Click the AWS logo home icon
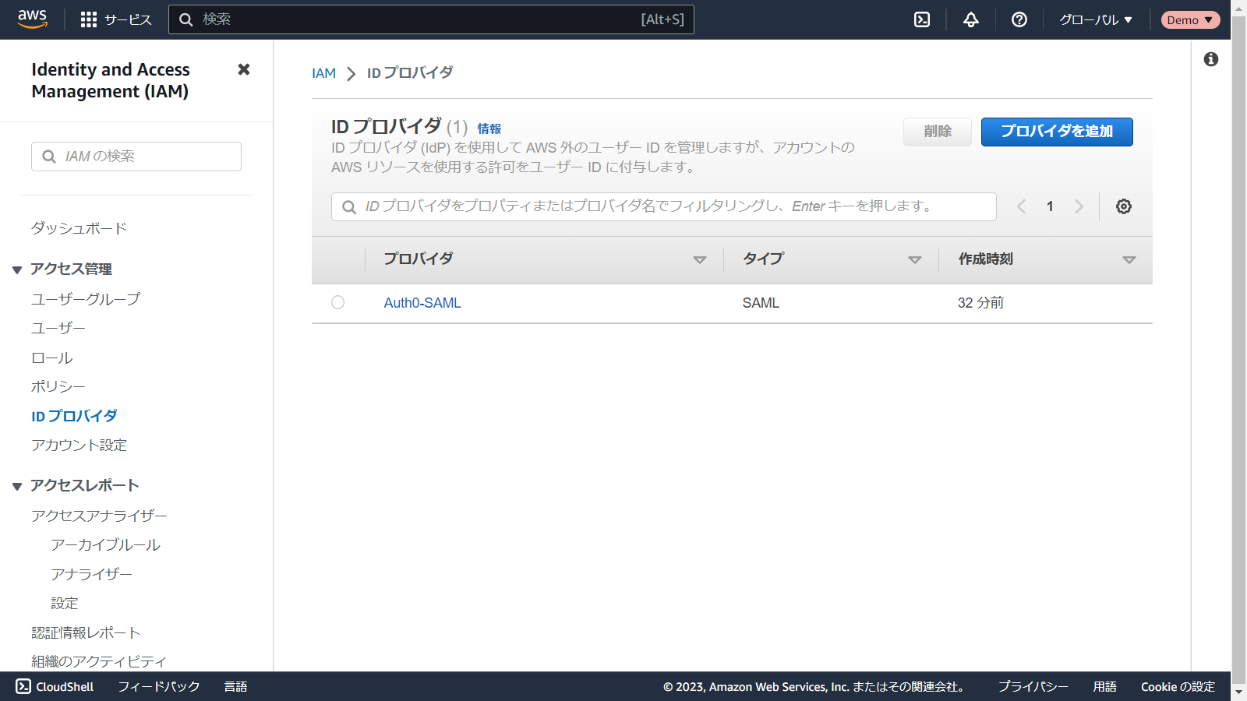This screenshot has height=701, width=1247. 32,19
